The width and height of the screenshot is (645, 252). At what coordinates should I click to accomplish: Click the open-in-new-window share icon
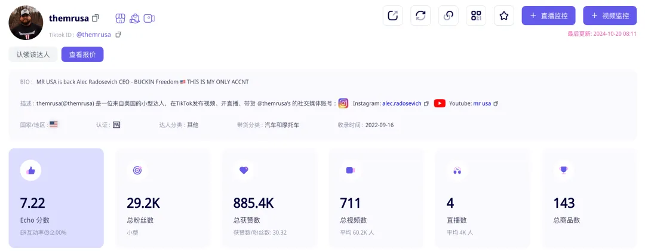(x=393, y=16)
